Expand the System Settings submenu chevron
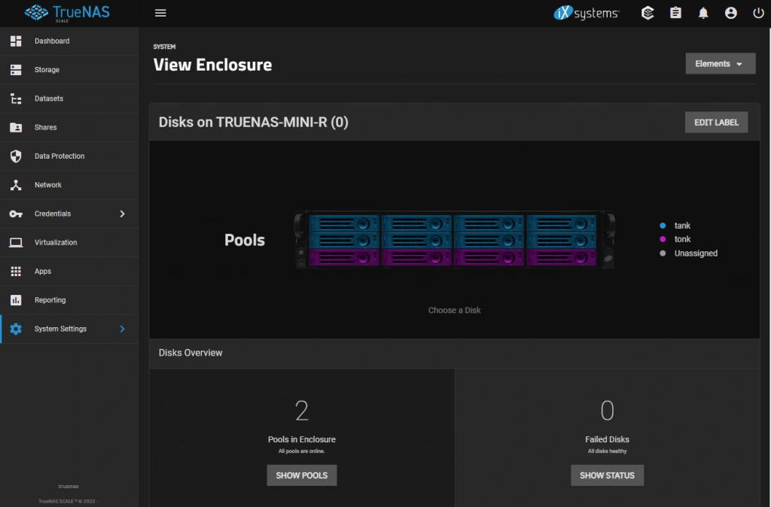Viewport: 771px width, 507px height. tap(123, 329)
